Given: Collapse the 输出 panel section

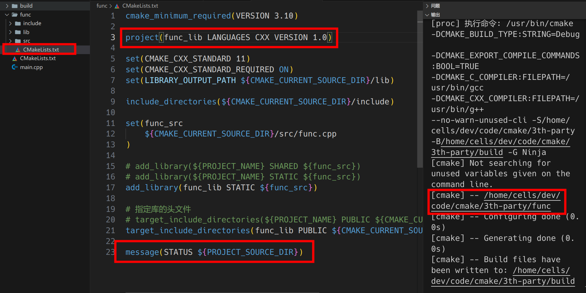Looking at the screenshot, I should coord(427,15).
